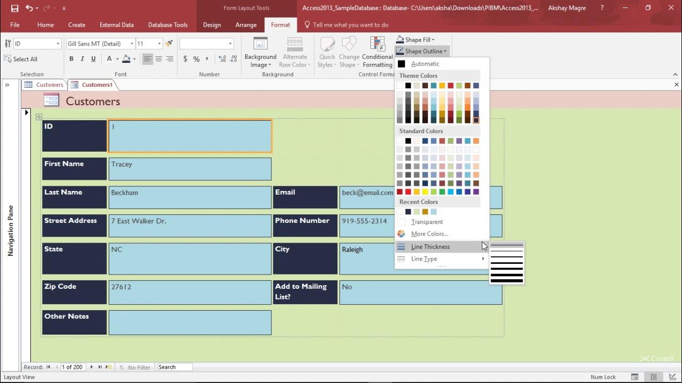The image size is (682, 383).
Task: Expand the Navigation Pane
Action: [7, 85]
